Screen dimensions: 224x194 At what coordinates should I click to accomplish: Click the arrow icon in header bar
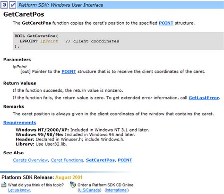[4, 5]
